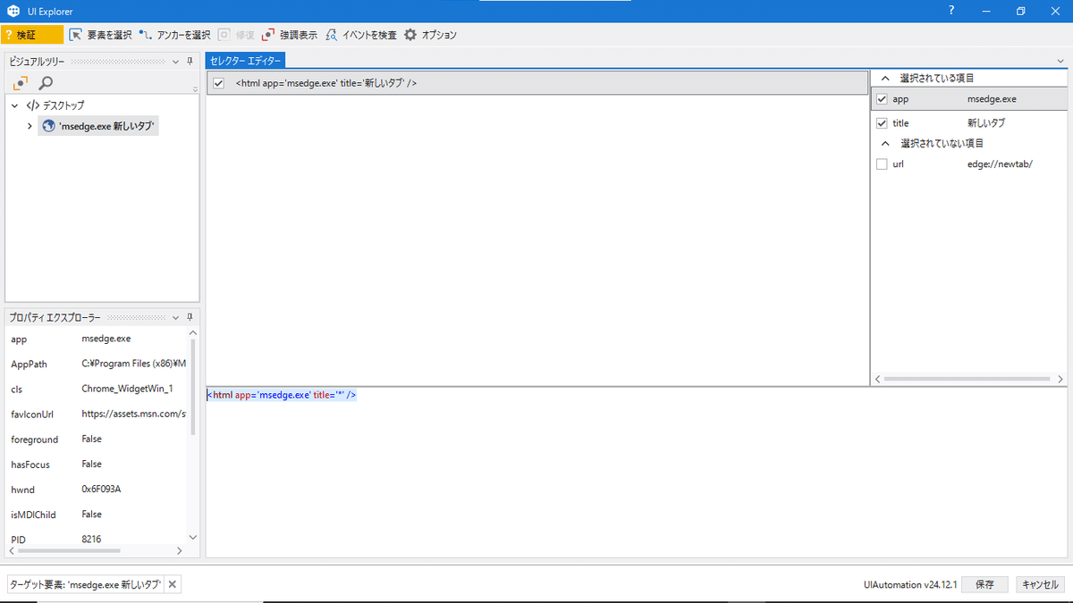Uncheck the title attribute checkbox
Image resolution: width=1073 pixels, height=603 pixels.
882,122
